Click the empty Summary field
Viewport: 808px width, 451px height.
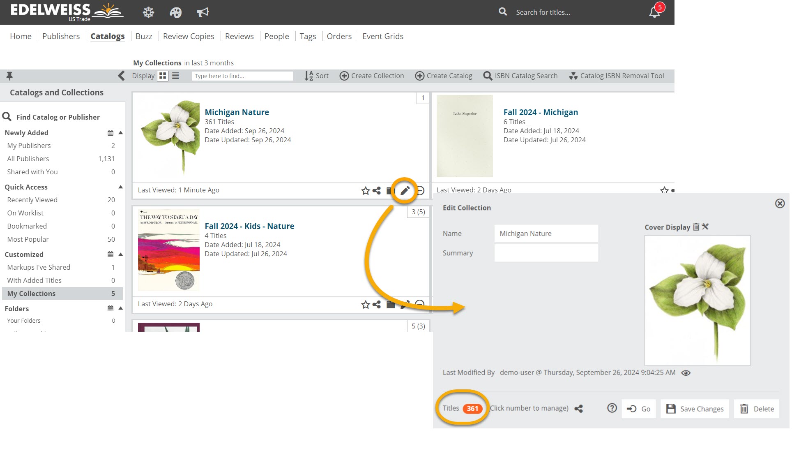point(546,253)
